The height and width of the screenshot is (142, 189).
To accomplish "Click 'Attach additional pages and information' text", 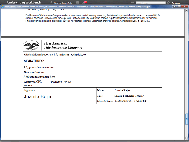I will tap(55, 54).
